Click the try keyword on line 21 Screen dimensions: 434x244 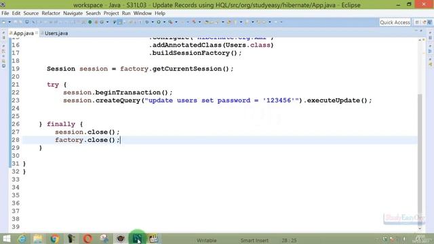click(x=53, y=85)
